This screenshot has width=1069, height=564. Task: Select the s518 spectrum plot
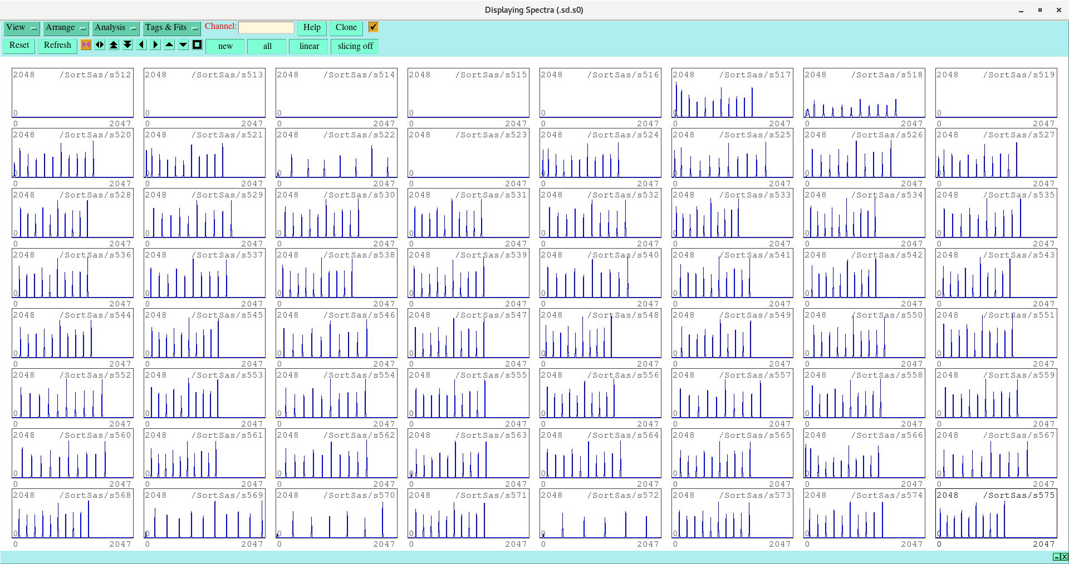[864, 93]
